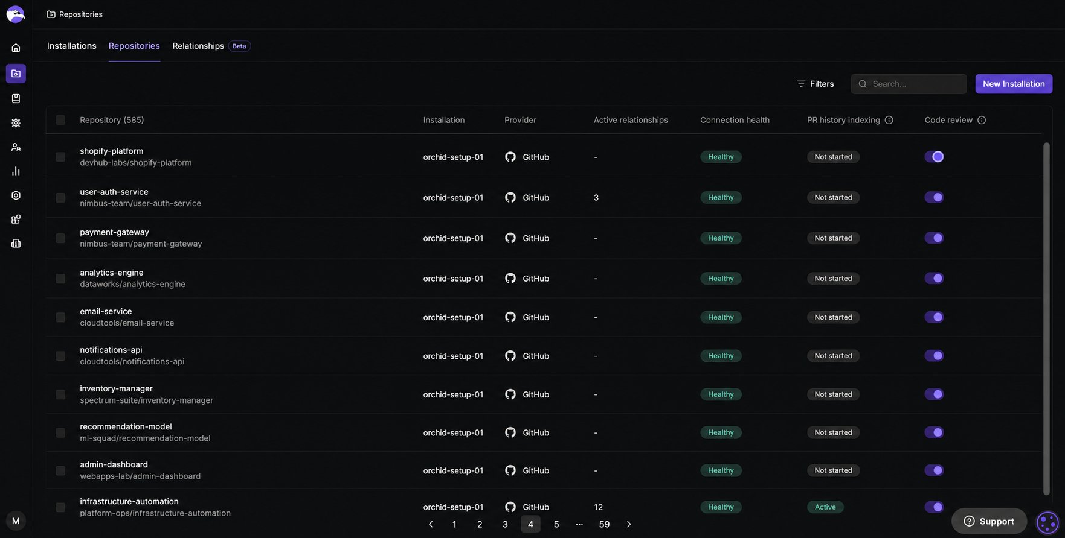Image resolution: width=1065 pixels, height=538 pixels.
Task: Click the 'Active' indexing badge
Action: 825,507
